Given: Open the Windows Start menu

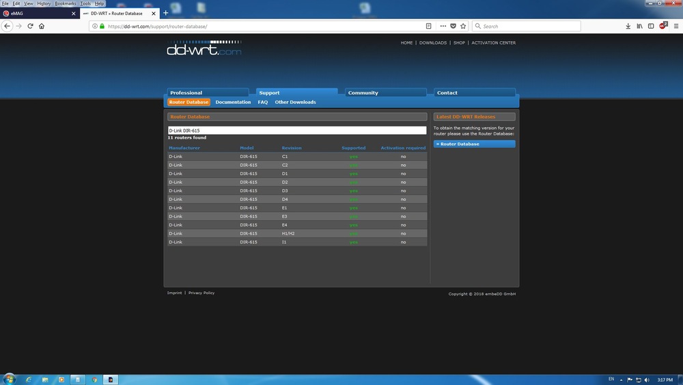Looking at the screenshot, I should tap(9, 379).
